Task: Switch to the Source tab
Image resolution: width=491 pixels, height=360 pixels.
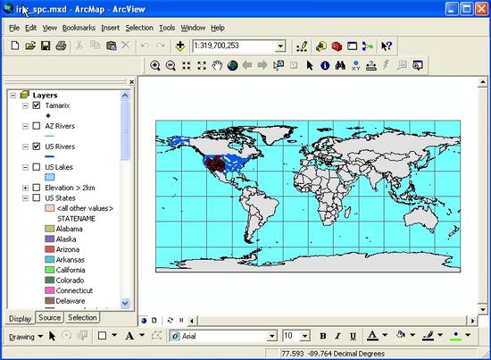Action: [49, 317]
